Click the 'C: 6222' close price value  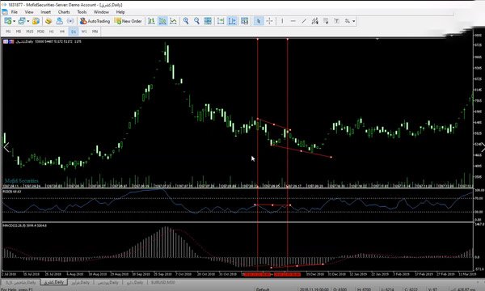tap(411, 289)
